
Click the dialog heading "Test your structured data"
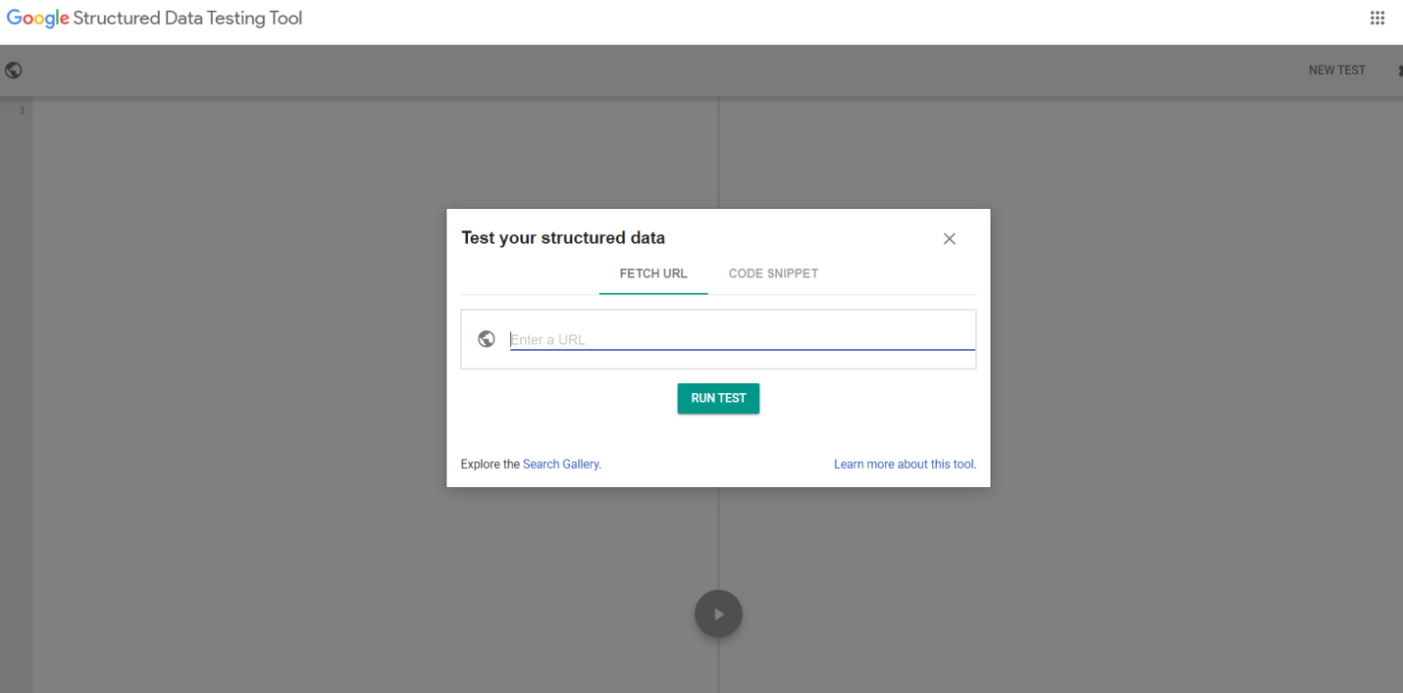(x=563, y=237)
